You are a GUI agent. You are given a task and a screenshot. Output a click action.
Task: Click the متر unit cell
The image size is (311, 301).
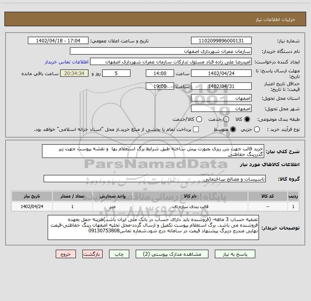[112, 206]
